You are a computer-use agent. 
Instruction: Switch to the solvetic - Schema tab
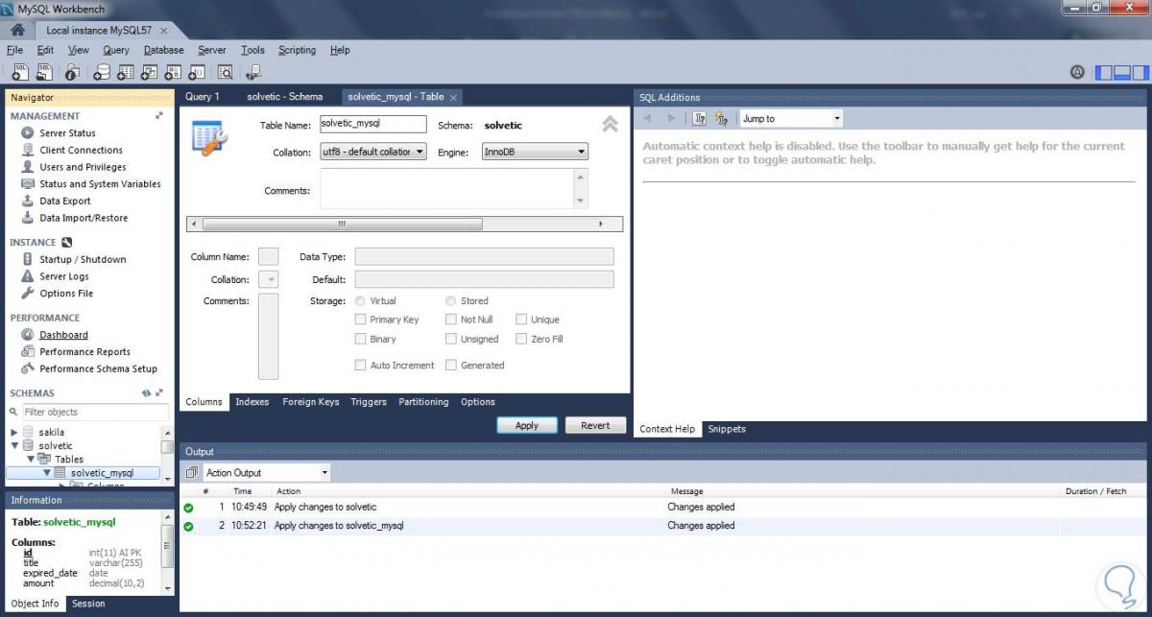tap(285, 97)
